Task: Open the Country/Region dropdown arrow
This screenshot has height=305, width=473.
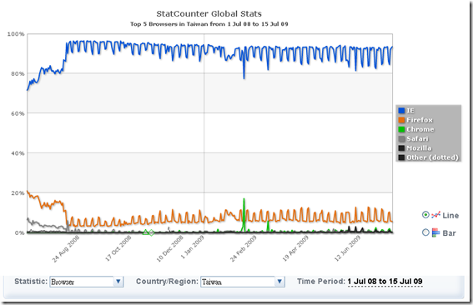Action: pyautogui.click(x=279, y=282)
